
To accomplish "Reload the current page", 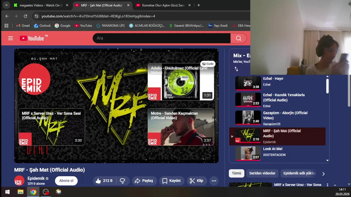I will pos(26,16).
